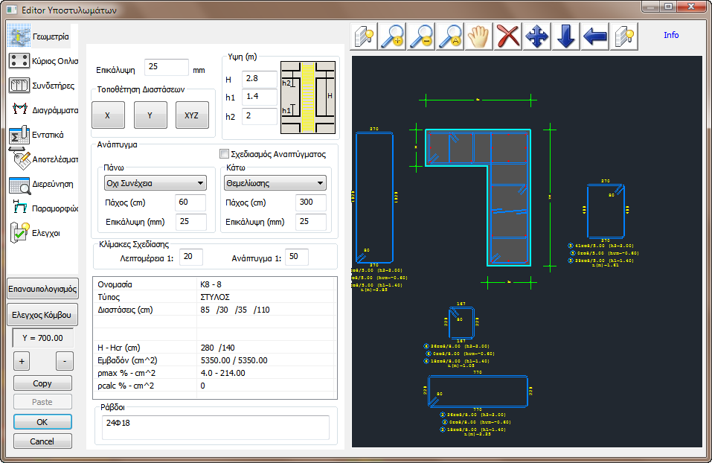Select the four-arrow move tool
712x463 pixels.
pyautogui.click(x=537, y=36)
